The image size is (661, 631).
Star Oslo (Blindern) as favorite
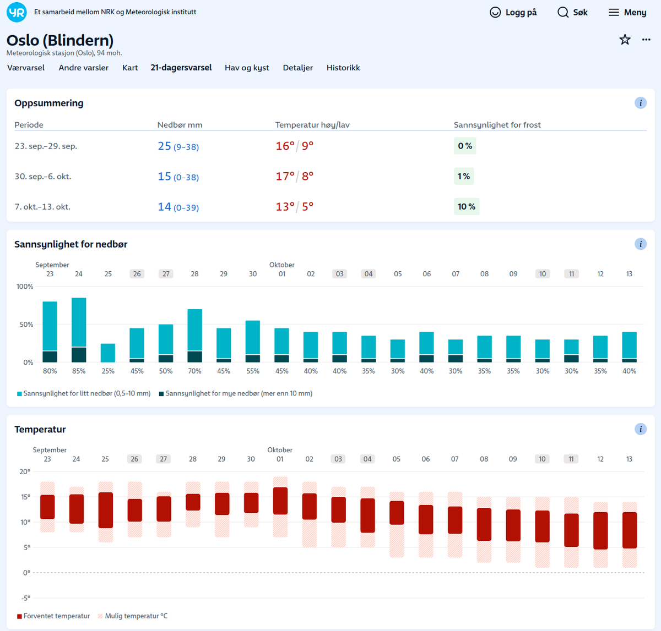pos(625,40)
